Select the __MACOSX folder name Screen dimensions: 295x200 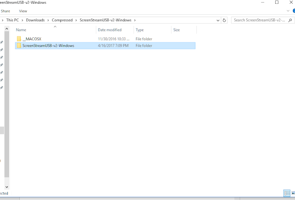32,39
